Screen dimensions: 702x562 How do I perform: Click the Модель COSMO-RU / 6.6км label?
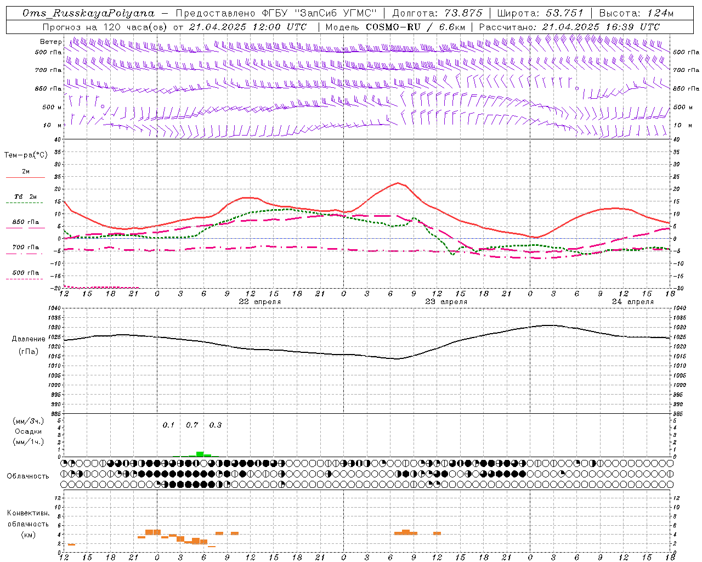click(x=395, y=26)
